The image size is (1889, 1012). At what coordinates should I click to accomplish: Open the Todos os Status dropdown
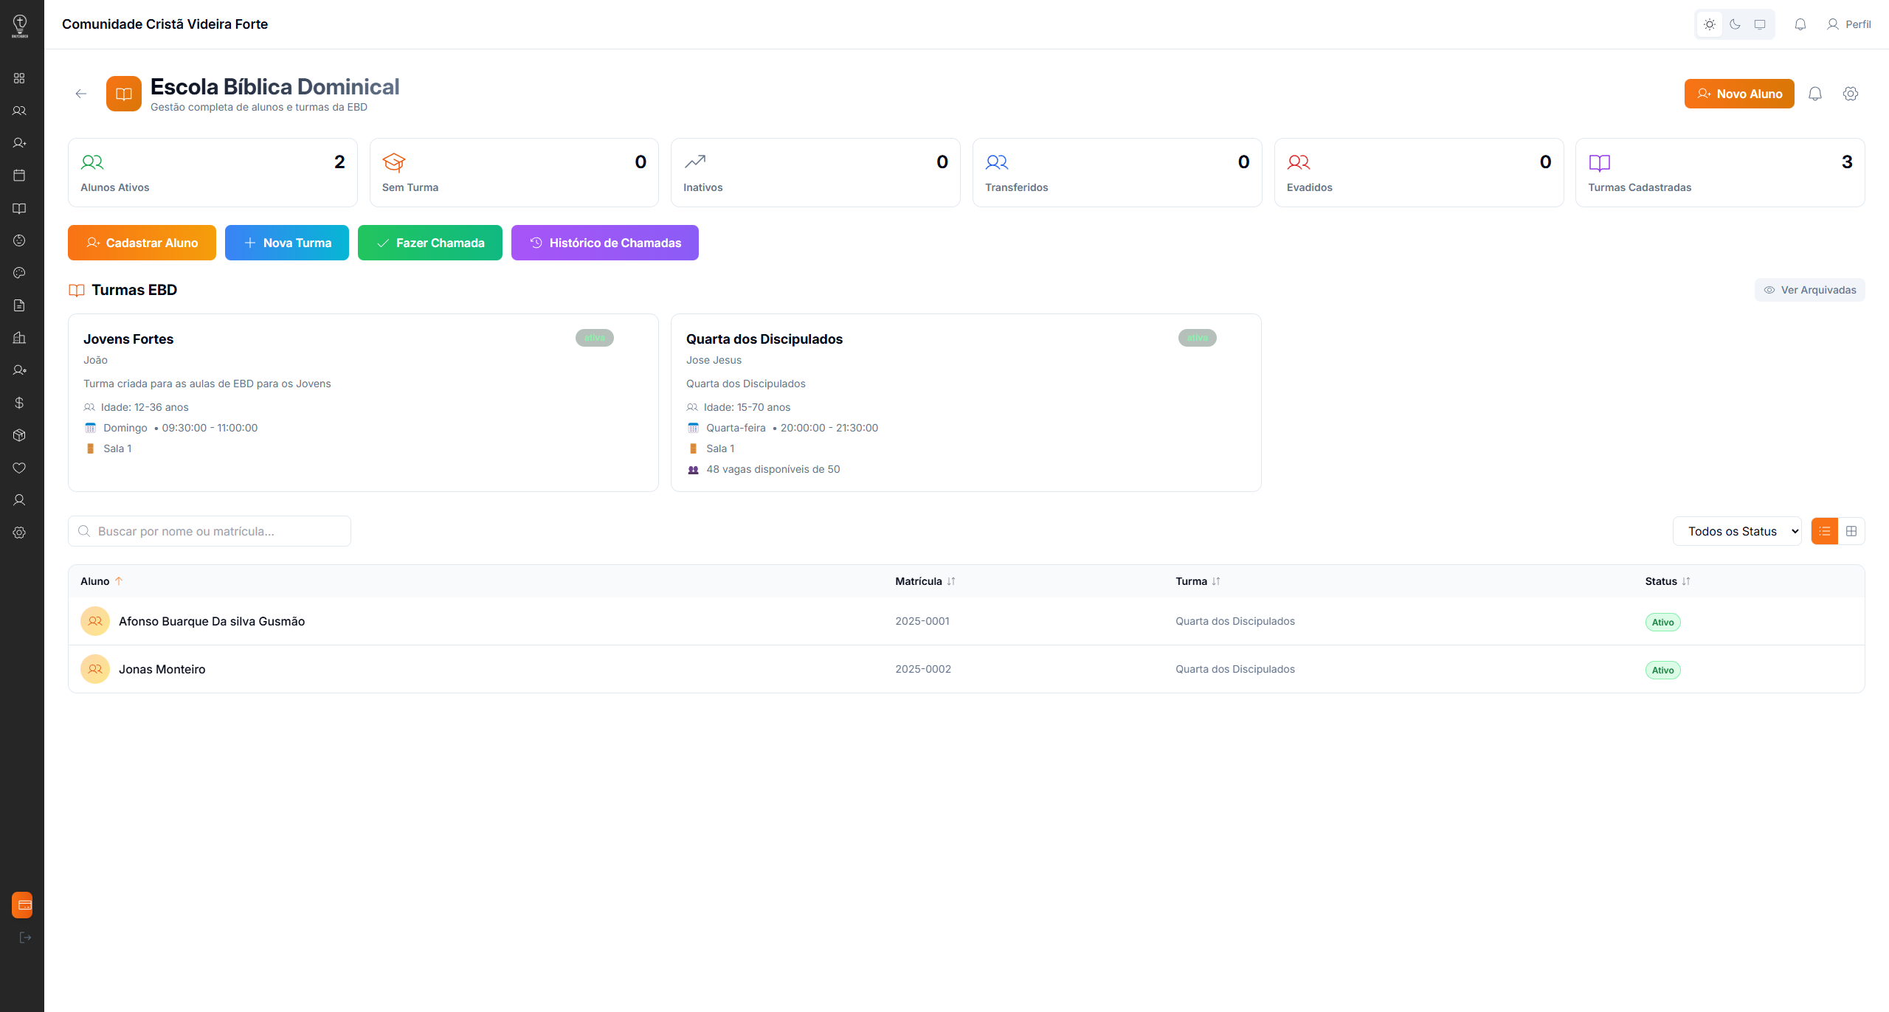(x=1737, y=531)
